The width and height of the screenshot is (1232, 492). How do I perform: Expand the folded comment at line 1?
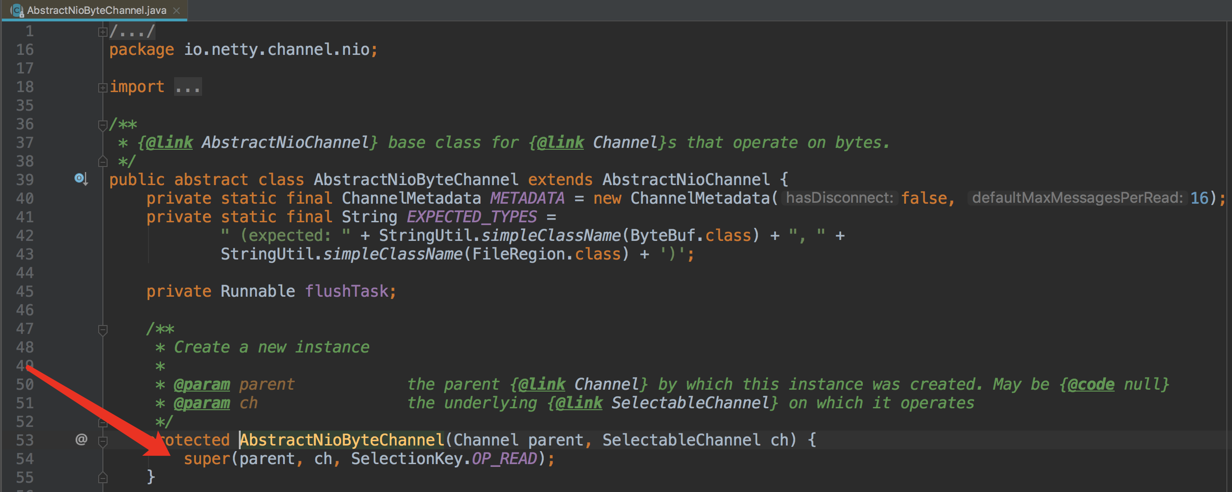click(102, 32)
